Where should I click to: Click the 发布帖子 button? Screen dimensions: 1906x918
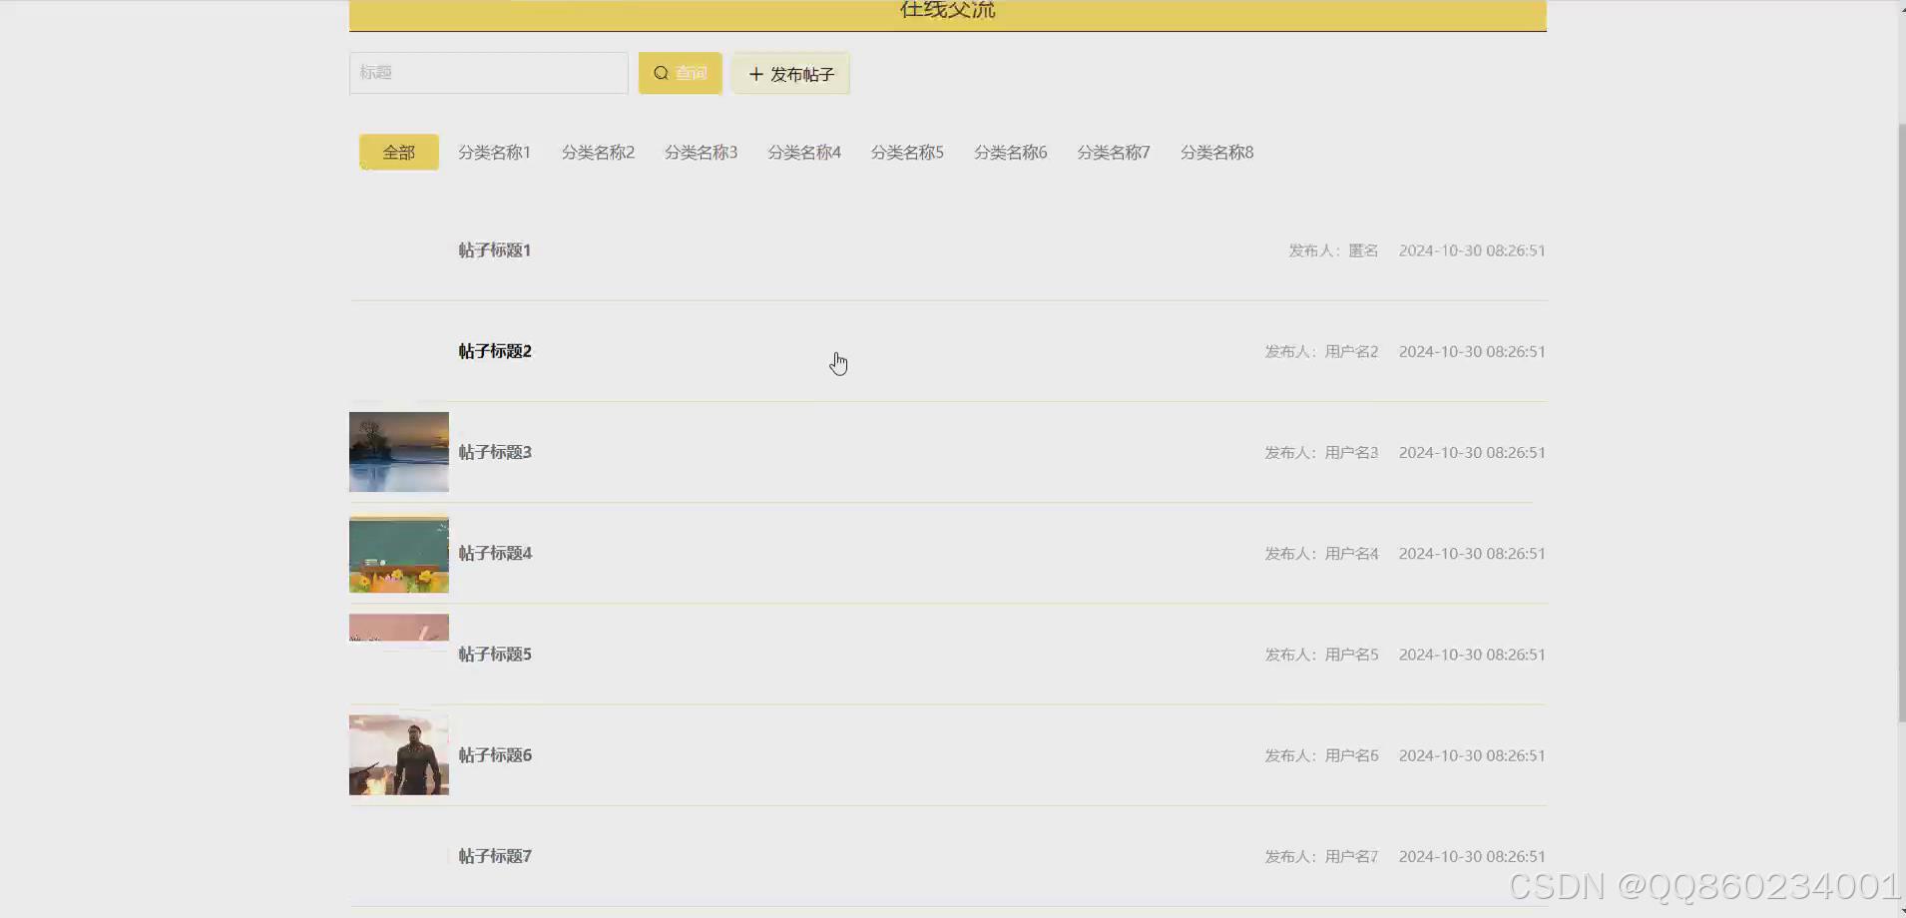[x=790, y=74]
